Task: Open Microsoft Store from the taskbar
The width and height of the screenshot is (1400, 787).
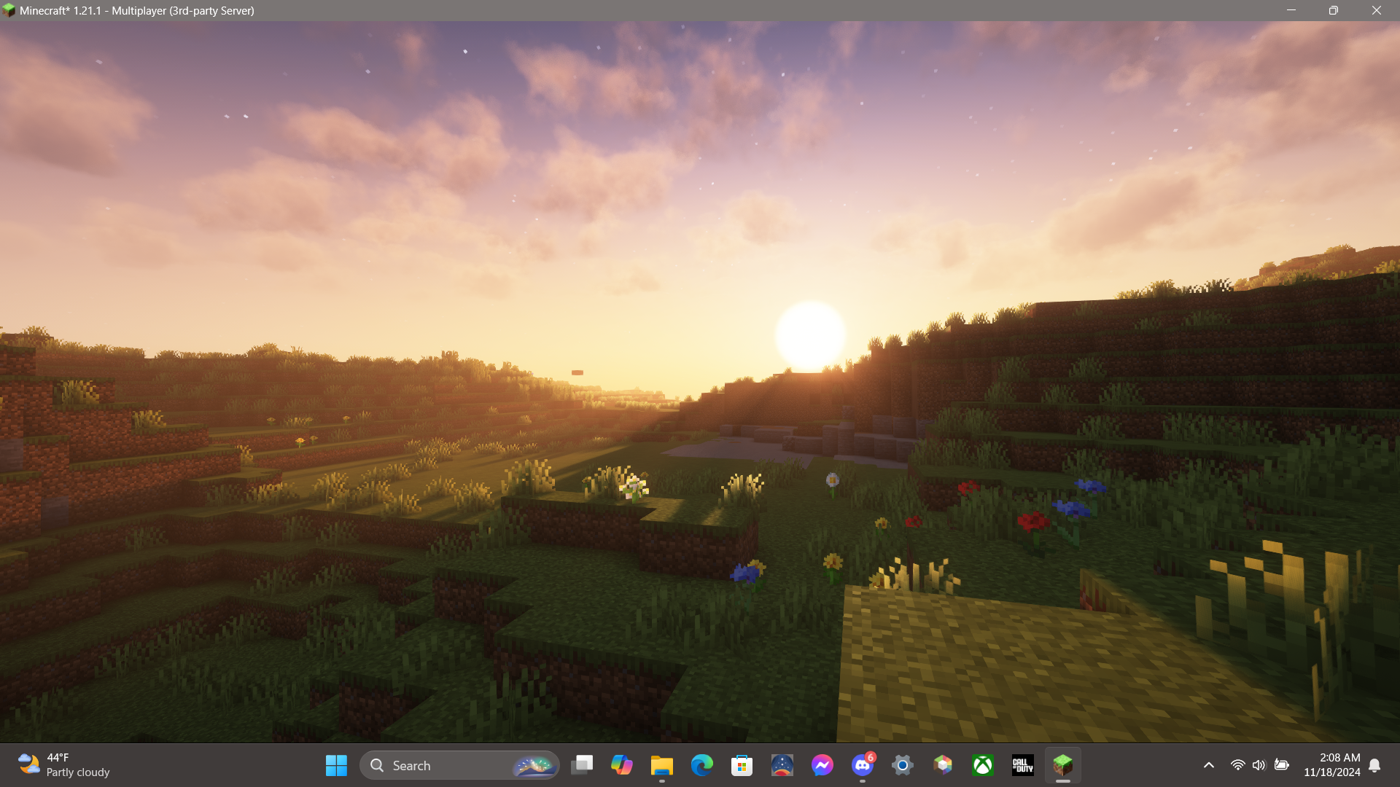Action: (742, 765)
